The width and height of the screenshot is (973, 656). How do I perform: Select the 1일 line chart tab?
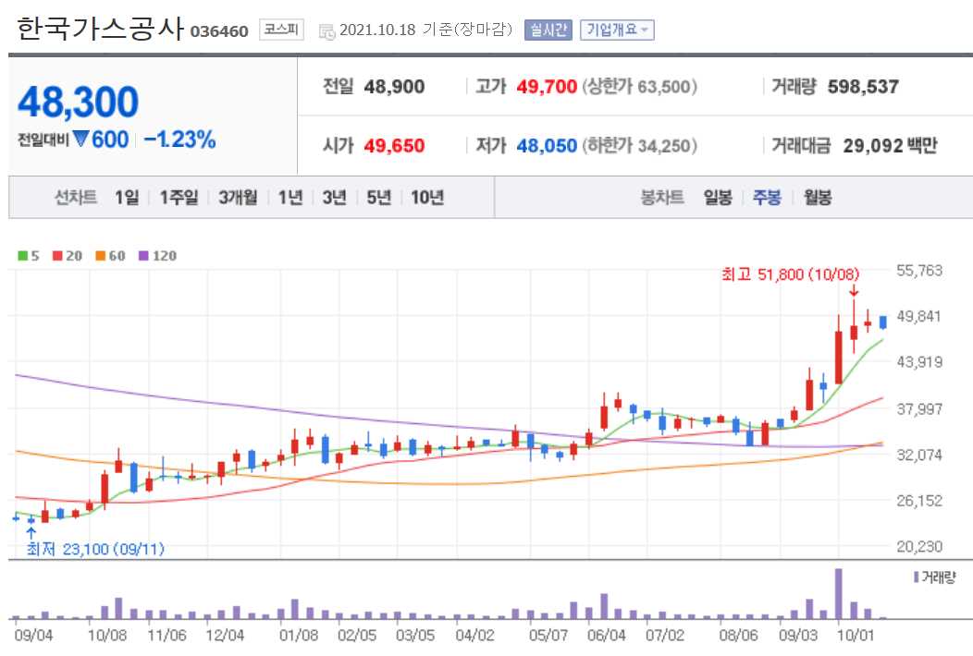point(127,197)
